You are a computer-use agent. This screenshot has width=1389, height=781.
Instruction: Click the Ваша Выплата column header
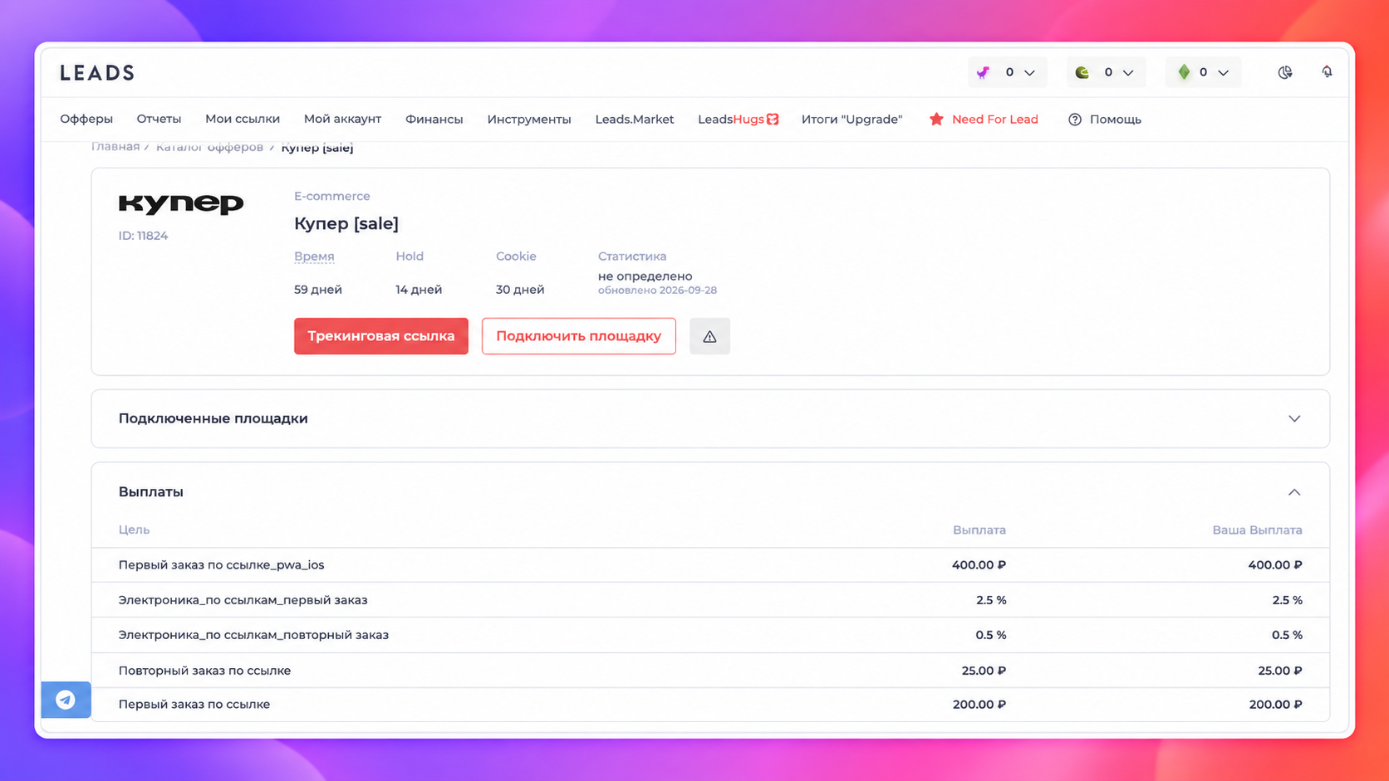[x=1257, y=530]
